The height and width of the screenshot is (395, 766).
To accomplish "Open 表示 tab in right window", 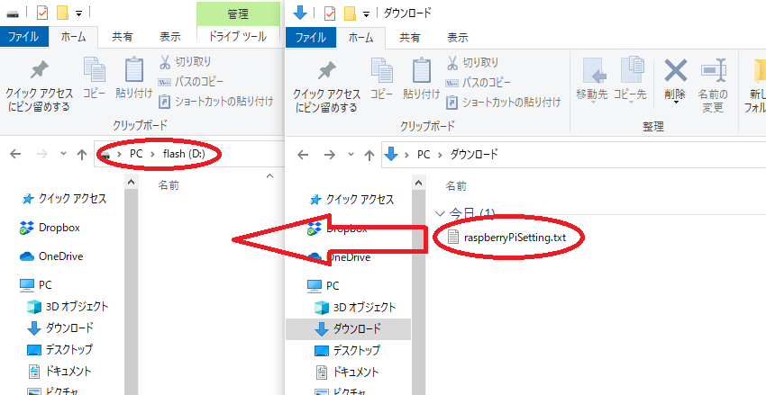I will coord(458,38).
